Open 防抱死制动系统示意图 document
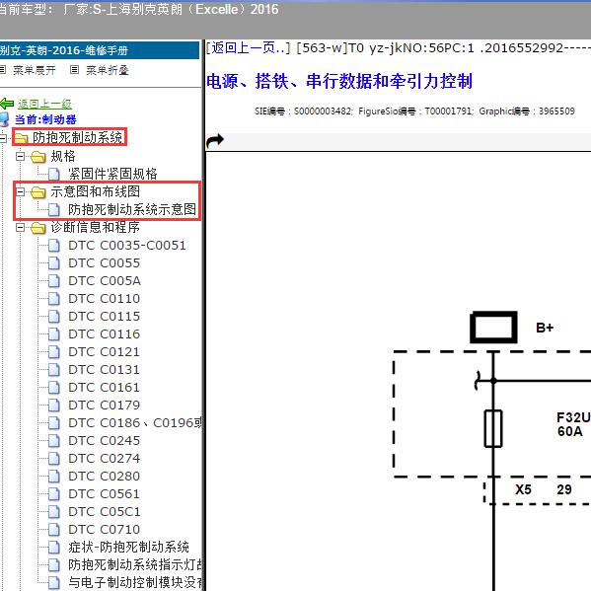The image size is (591, 591). pyautogui.click(x=132, y=209)
